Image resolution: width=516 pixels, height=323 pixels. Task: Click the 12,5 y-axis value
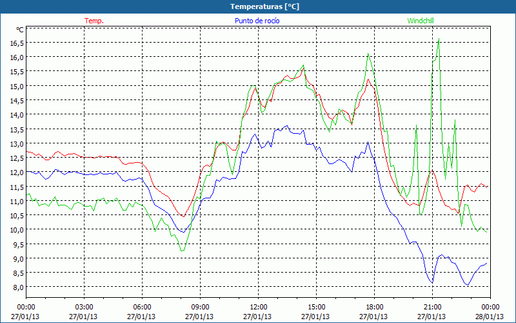coord(17,158)
